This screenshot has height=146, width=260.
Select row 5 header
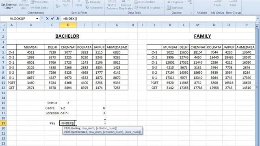pyautogui.click(x=3, y=52)
